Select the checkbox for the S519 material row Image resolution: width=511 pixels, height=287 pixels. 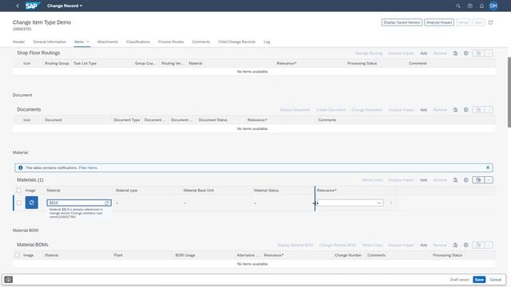pos(19,202)
